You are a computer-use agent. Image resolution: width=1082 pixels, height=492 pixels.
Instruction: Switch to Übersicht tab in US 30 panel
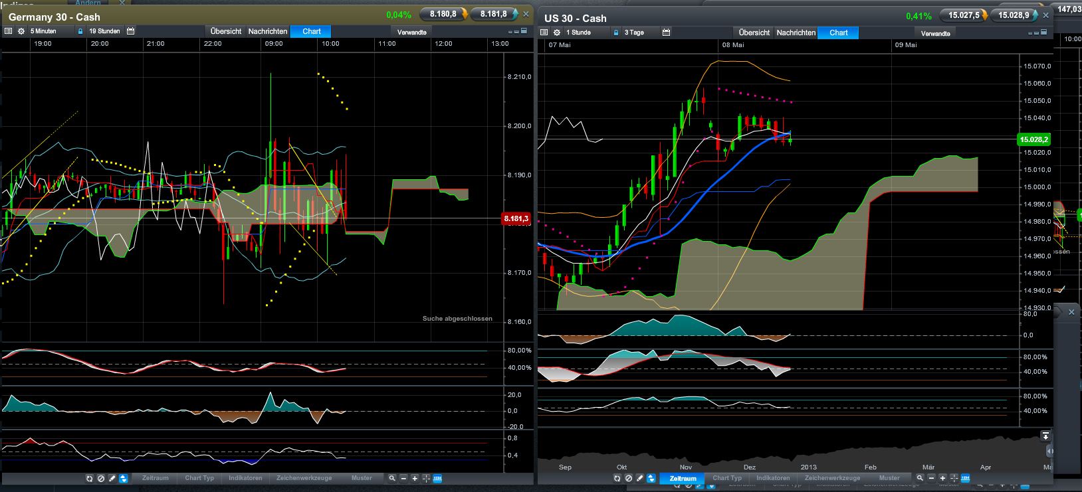pyautogui.click(x=754, y=33)
